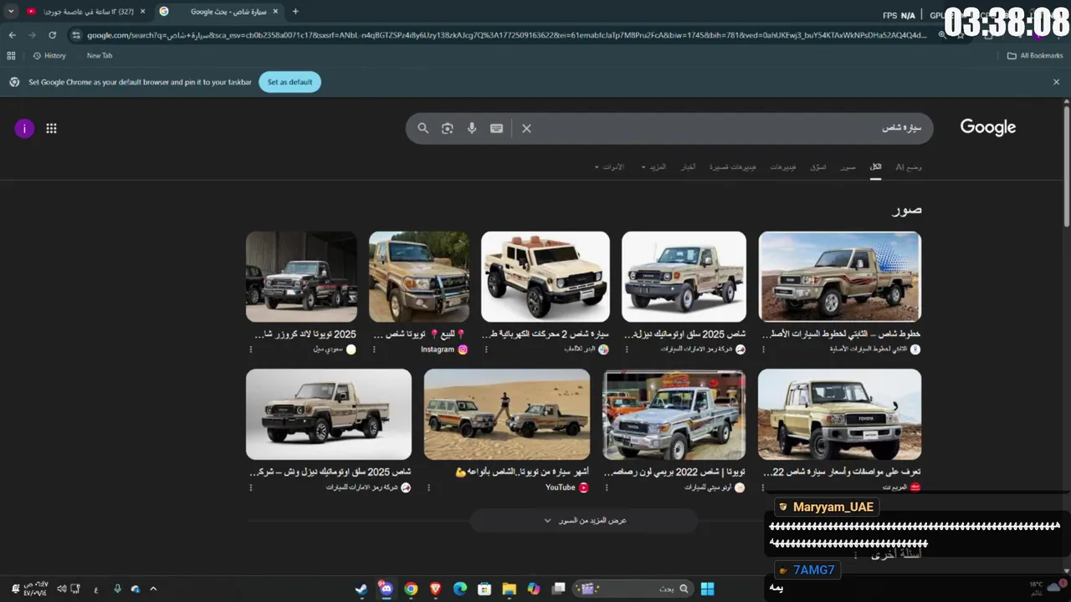This screenshot has width=1071, height=602.
Task: Click the Instagram source link
Action: click(x=443, y=349)
